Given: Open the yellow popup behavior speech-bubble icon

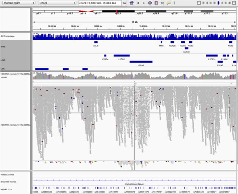Looking at the screenshot, I should coord(168,3).
